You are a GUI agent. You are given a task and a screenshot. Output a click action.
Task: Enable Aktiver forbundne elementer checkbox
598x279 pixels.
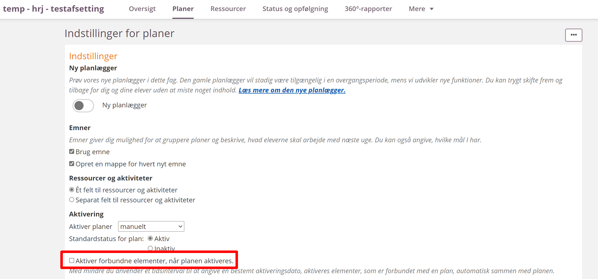pyautogui.click(x=72, y=260)
